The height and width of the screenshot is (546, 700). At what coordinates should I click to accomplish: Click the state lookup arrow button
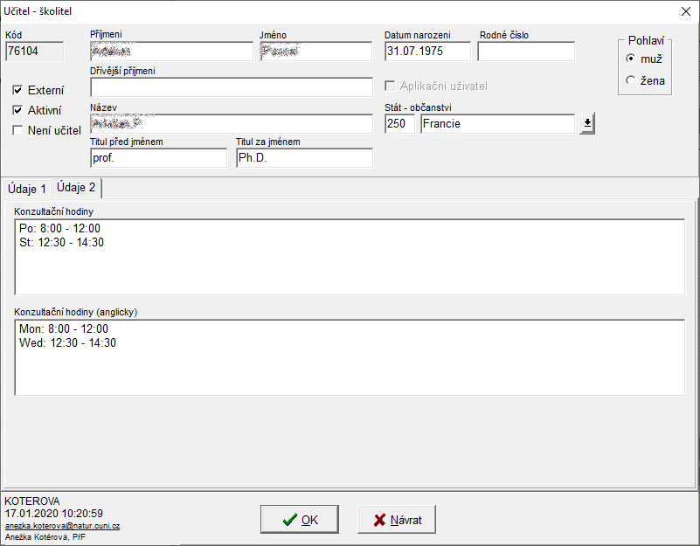(586, 124)
